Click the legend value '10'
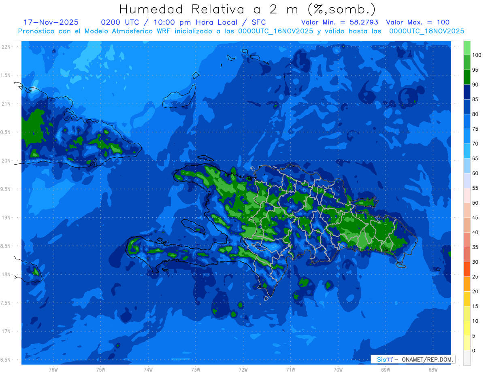Image resolution: width=486 pixels, height=375 pixels. click(475, 321)
